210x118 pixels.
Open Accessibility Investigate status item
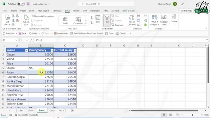click(26, 115)
